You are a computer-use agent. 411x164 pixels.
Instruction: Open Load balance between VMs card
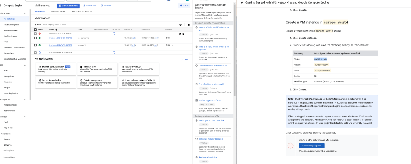pyautogui.click(x=139, y=82)
